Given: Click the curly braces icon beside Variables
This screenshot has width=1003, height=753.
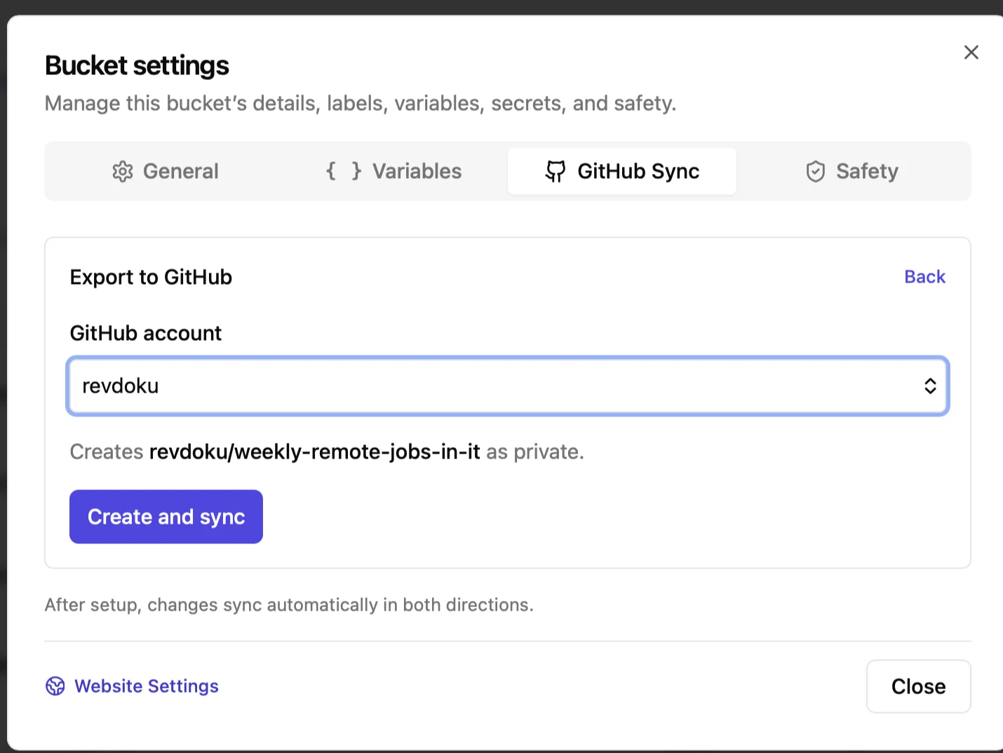Looking at the screenshot, I should pos(344,171).
